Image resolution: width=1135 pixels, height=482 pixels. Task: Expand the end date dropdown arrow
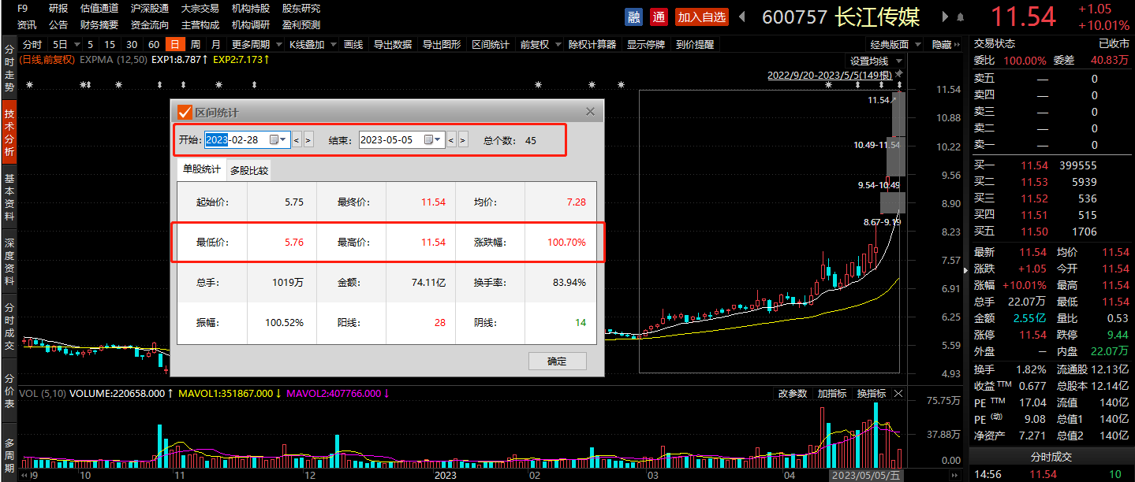pos(439,139)
